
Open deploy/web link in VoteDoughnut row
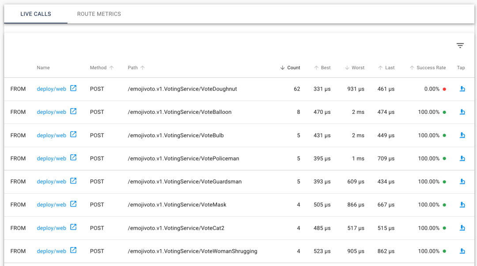tap(51, 89)
